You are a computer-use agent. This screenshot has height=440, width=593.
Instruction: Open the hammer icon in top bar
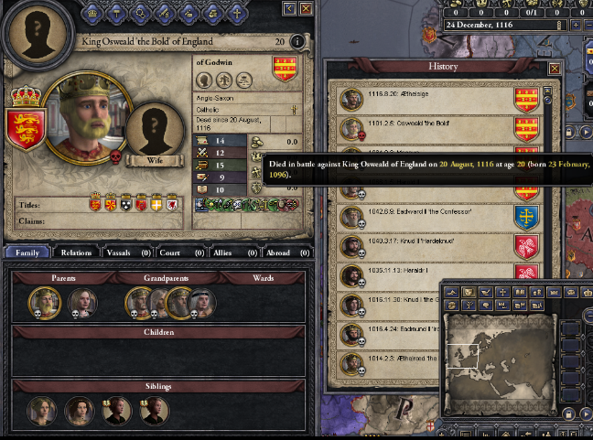coord(116,14)
